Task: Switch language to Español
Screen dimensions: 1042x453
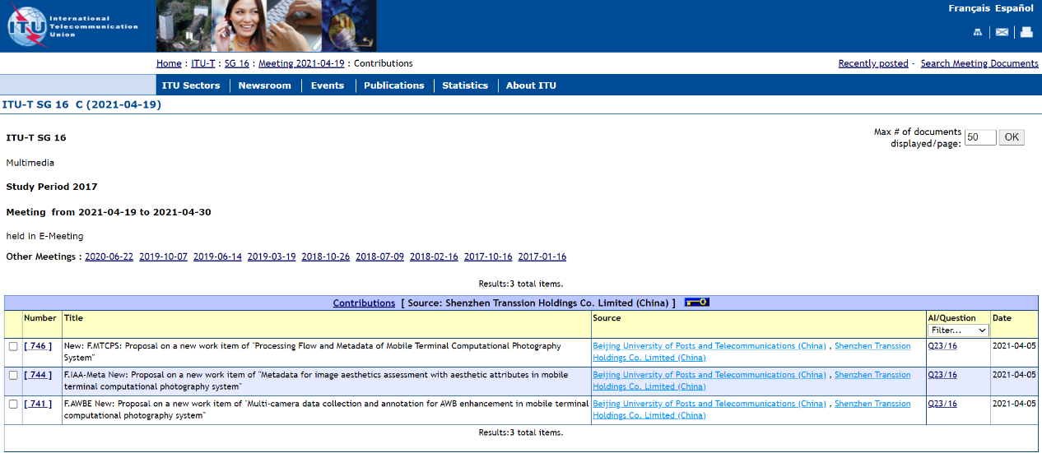Action: point(1014,8)
